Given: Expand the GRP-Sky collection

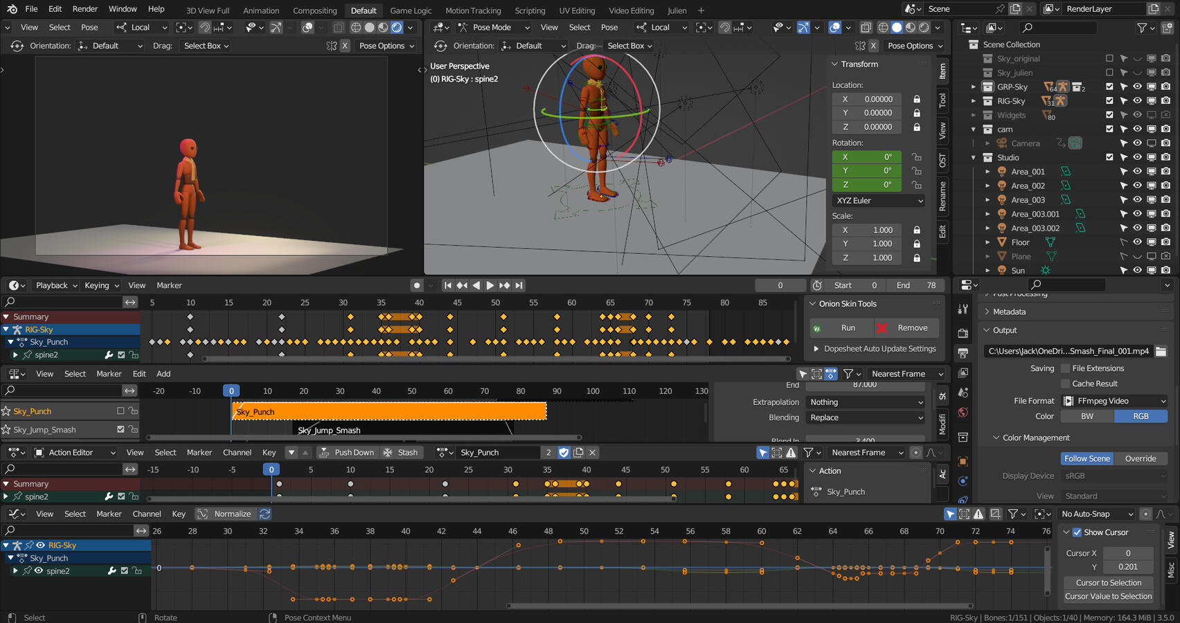Looking at the screenshot, I should tap(974, 87).
